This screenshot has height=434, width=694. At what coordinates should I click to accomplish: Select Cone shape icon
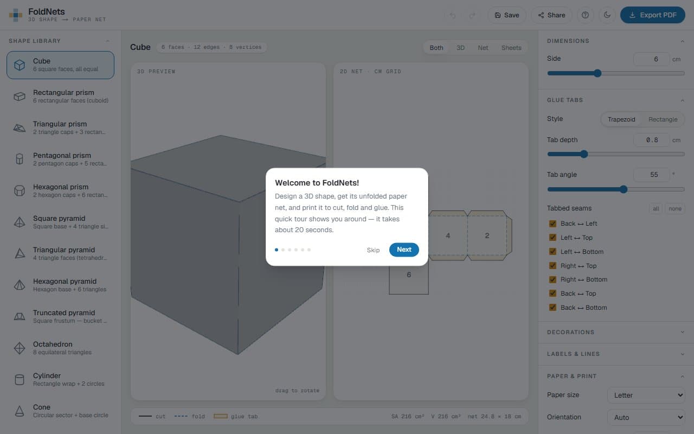tap(20, 411)
